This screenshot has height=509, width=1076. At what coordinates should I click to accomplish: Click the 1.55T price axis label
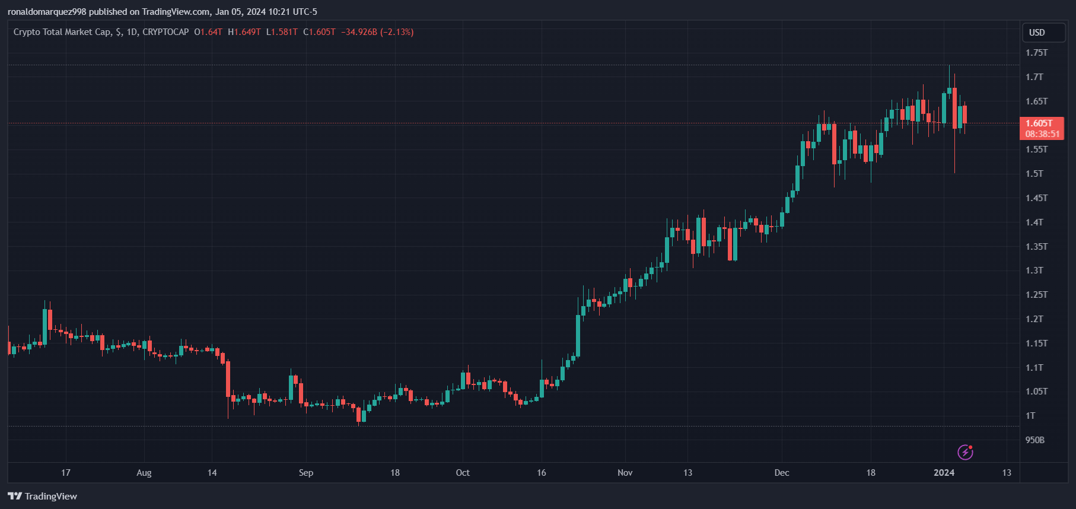[x=1037, y=149]
